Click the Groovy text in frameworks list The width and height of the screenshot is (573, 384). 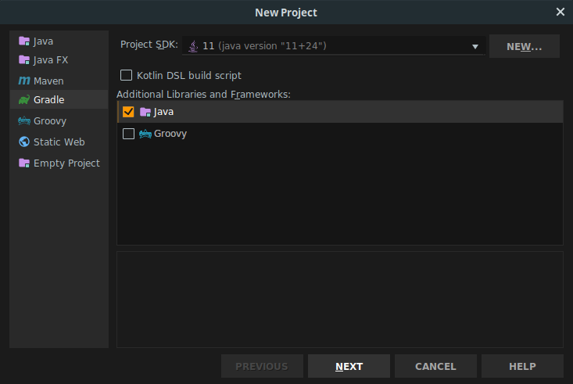(x=170, y=134)
